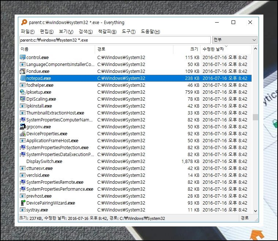This screenshot has height=241, width=278.
Task: Click the DpiScaling.exe monitor icon
Action: pyautogui.click(x=23, y=99)
